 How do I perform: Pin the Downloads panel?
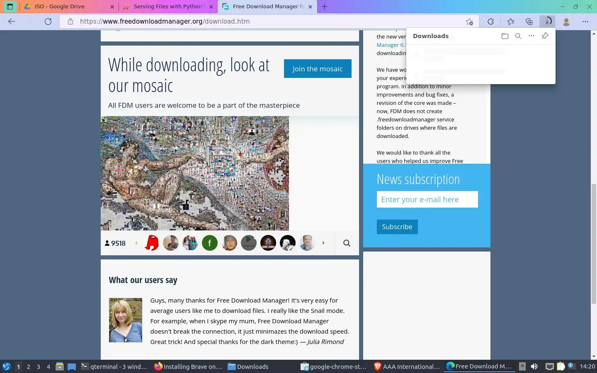(x=545, y=36)
